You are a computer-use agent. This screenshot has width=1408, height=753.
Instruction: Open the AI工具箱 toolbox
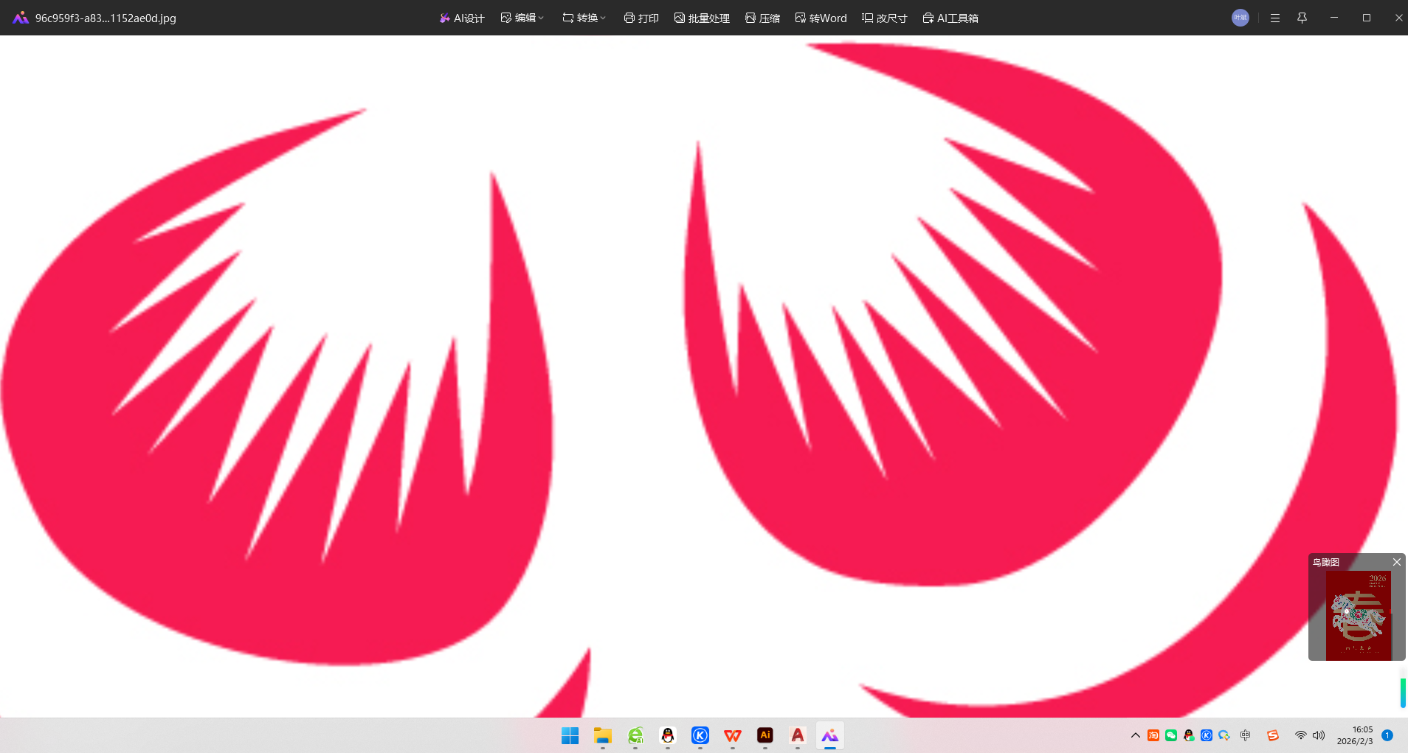[x=950, y=18]
